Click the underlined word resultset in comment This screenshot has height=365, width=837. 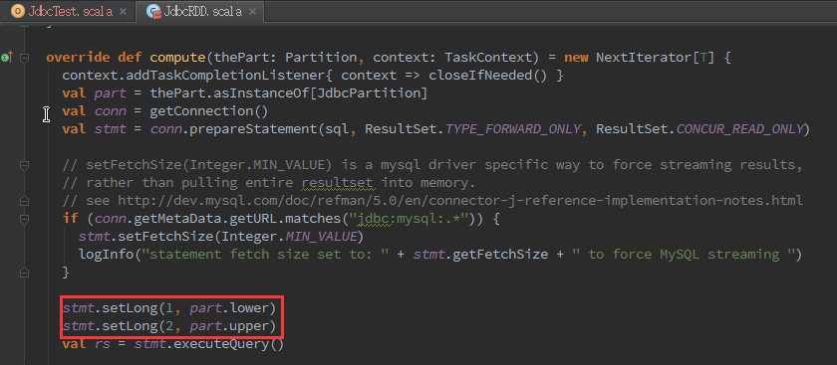(337, 183)
